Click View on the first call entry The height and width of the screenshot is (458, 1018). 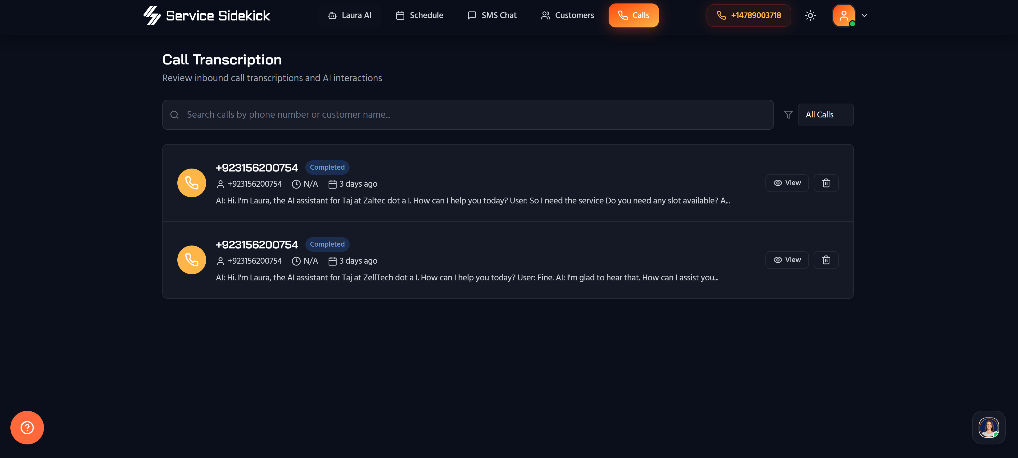(x=787, y=183)
